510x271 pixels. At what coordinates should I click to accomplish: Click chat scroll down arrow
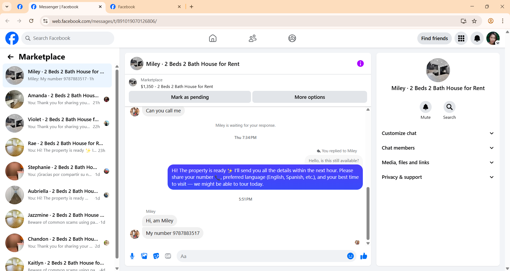pyautogui.click(x=368, y=243)
